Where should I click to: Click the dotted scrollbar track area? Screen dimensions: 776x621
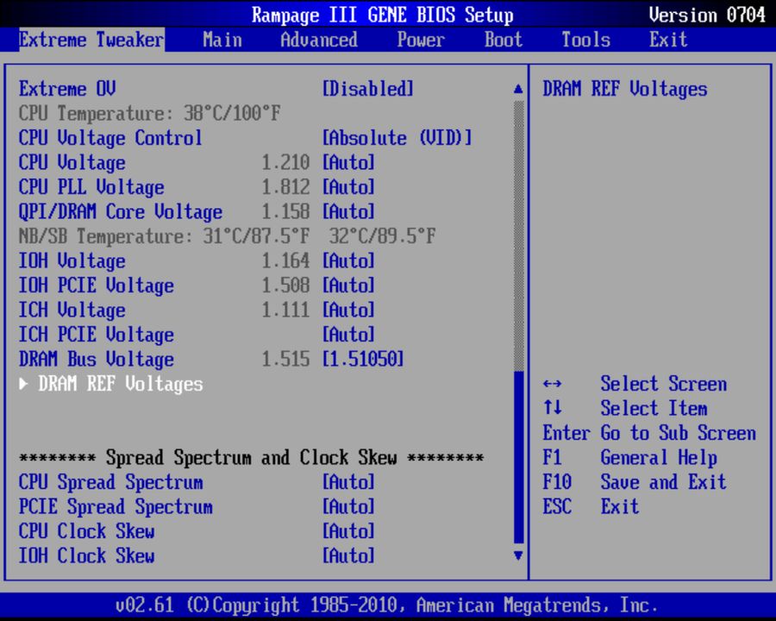tap(519, 235)
